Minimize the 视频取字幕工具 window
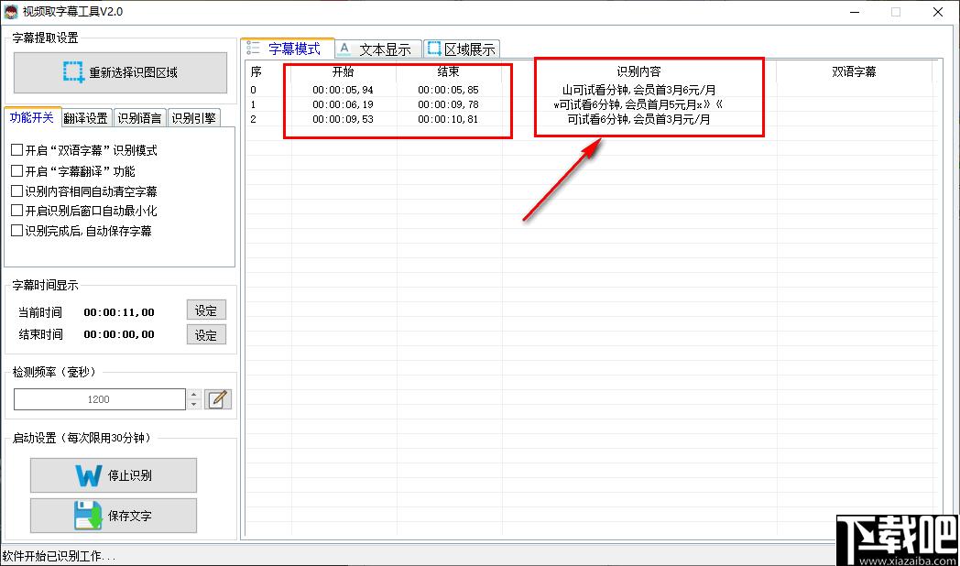The image size is (960, 566). point(855,12)
